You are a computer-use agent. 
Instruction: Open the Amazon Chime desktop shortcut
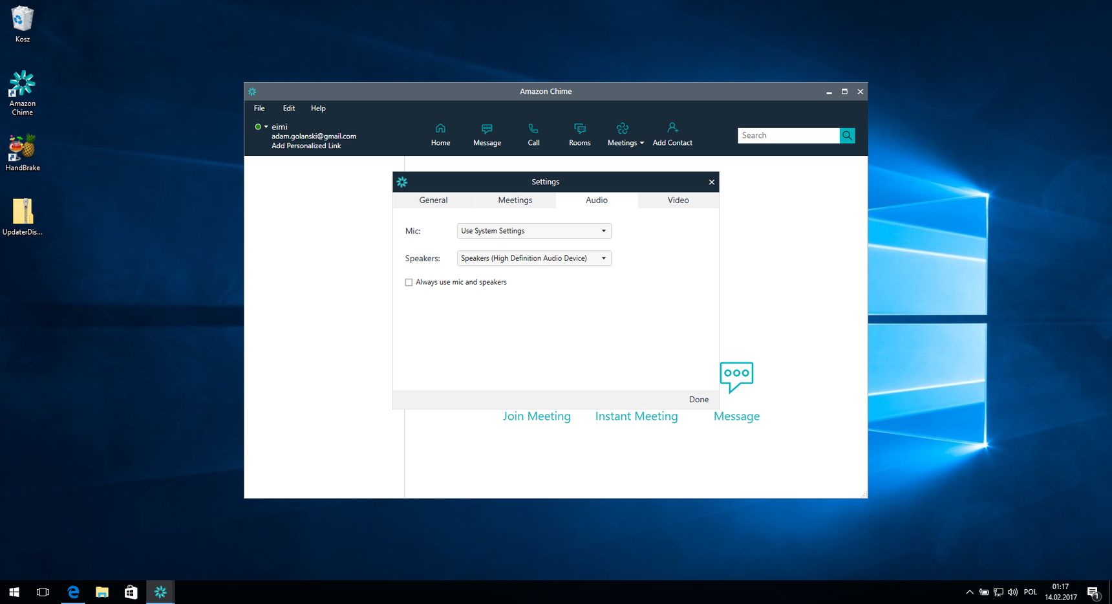point(22,92)
